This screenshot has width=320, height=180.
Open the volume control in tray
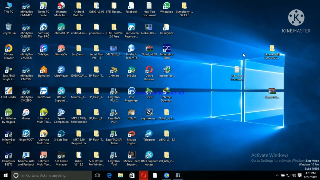point(294,175)
